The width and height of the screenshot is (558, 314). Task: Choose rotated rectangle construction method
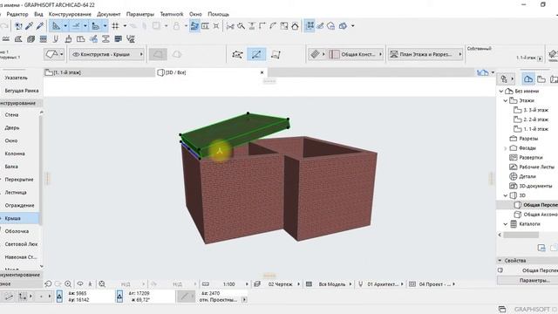[x=276, y=54]
